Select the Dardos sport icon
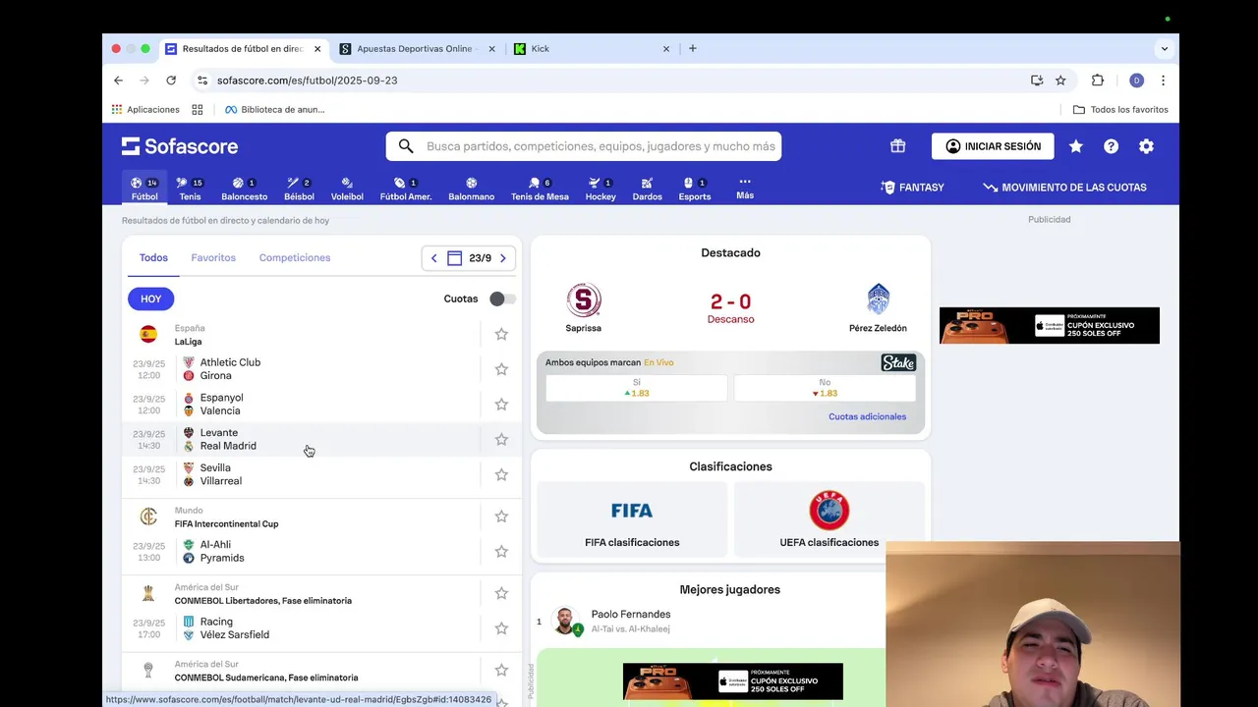Screen dimensions: 1258x707 point(647,189)
